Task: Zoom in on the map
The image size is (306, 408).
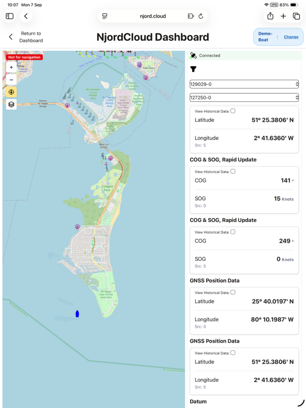Action: (x=11, y=67)
